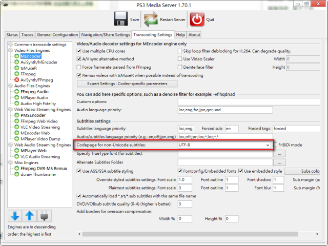Toggle Remux videos with tsMuxeR checkbox
Image resolution: width=328 pixels, height=246 pixels.
[79, 75]
